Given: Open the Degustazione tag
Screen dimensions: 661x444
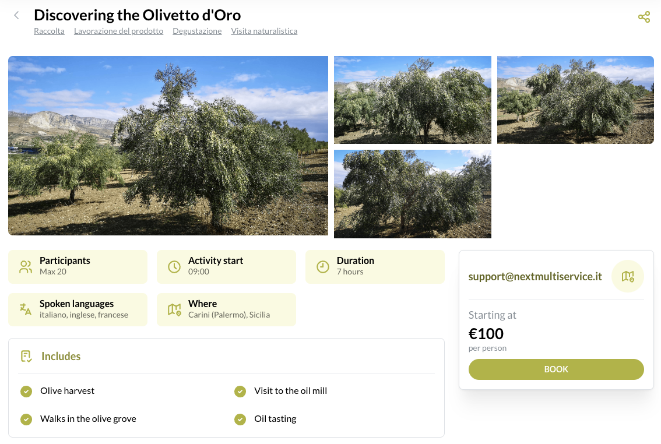Looking at the screenshot, I should pyautogui.click(x=197, y=31).
